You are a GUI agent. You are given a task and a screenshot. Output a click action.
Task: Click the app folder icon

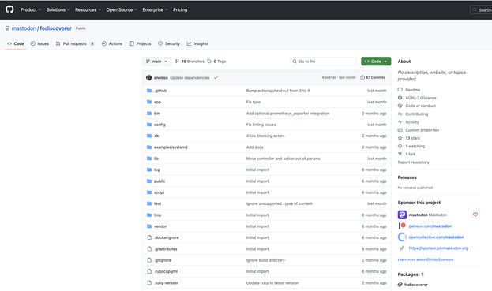point(149,102)
